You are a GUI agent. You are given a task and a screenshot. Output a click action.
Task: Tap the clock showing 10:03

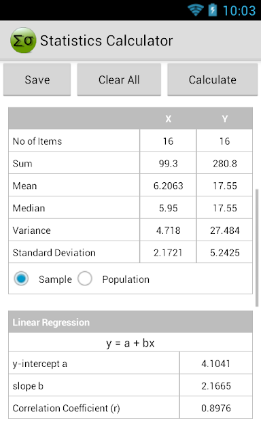point(239,11)
